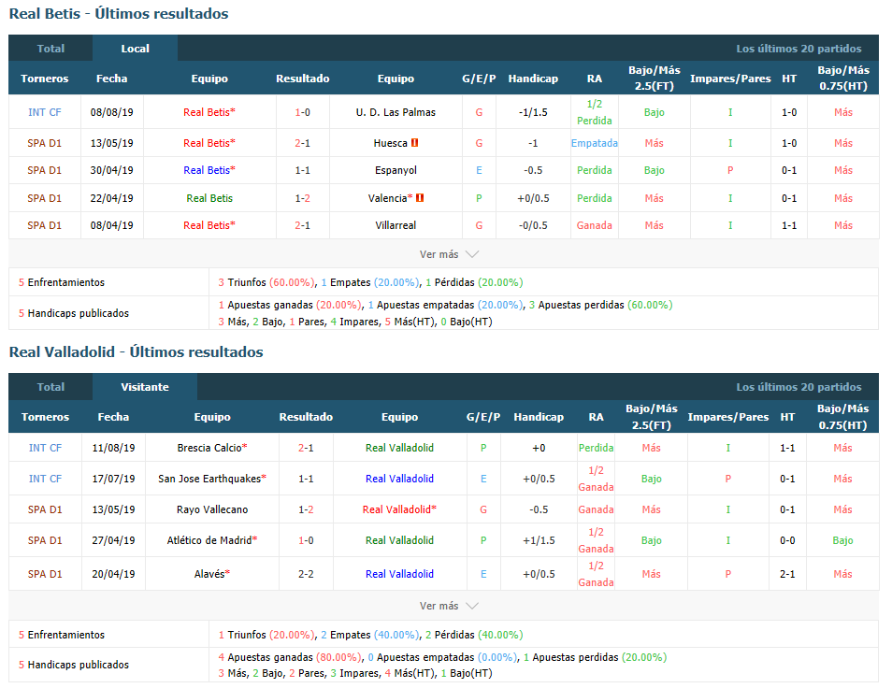Open Valencia team link
Screen dimensions: 892x688
390,198
